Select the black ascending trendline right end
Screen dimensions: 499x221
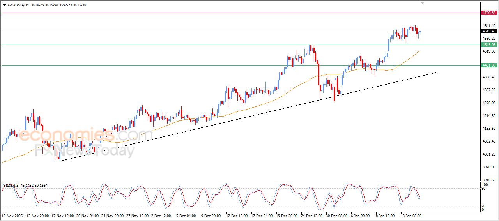point(436,72)
